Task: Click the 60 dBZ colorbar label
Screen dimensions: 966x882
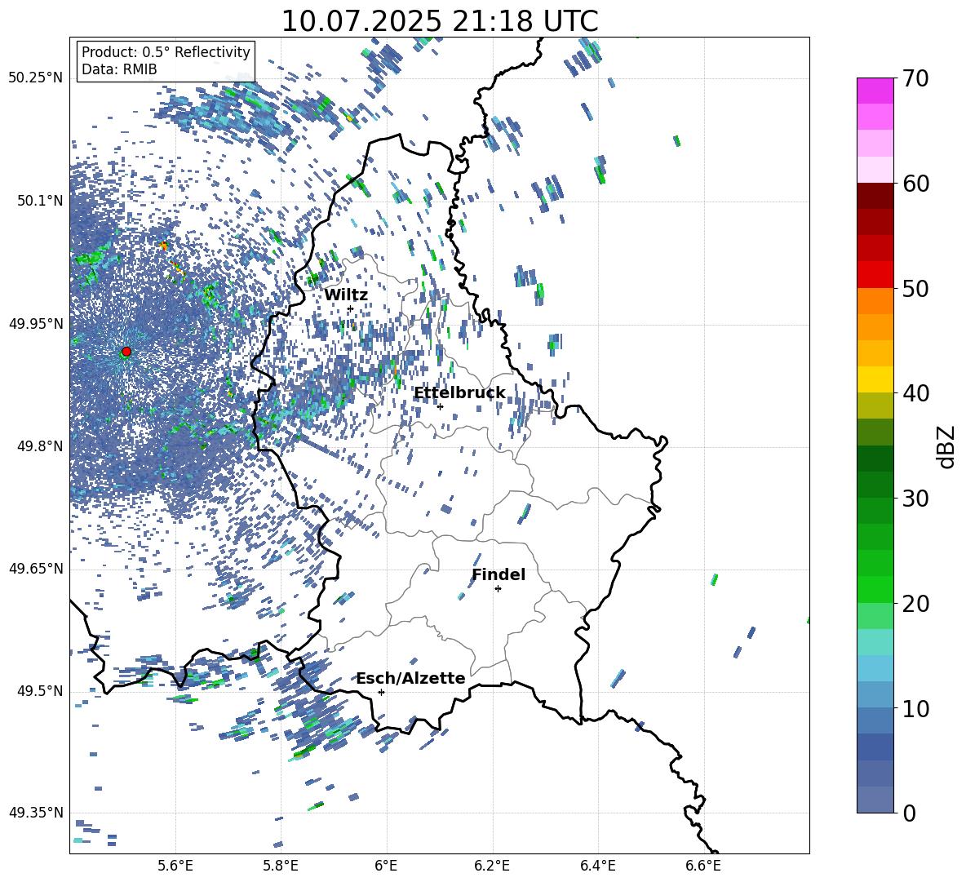Action: 915,184
